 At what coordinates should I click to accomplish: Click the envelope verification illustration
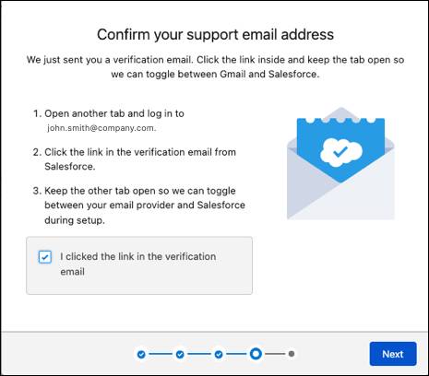[x=340, y=163]
